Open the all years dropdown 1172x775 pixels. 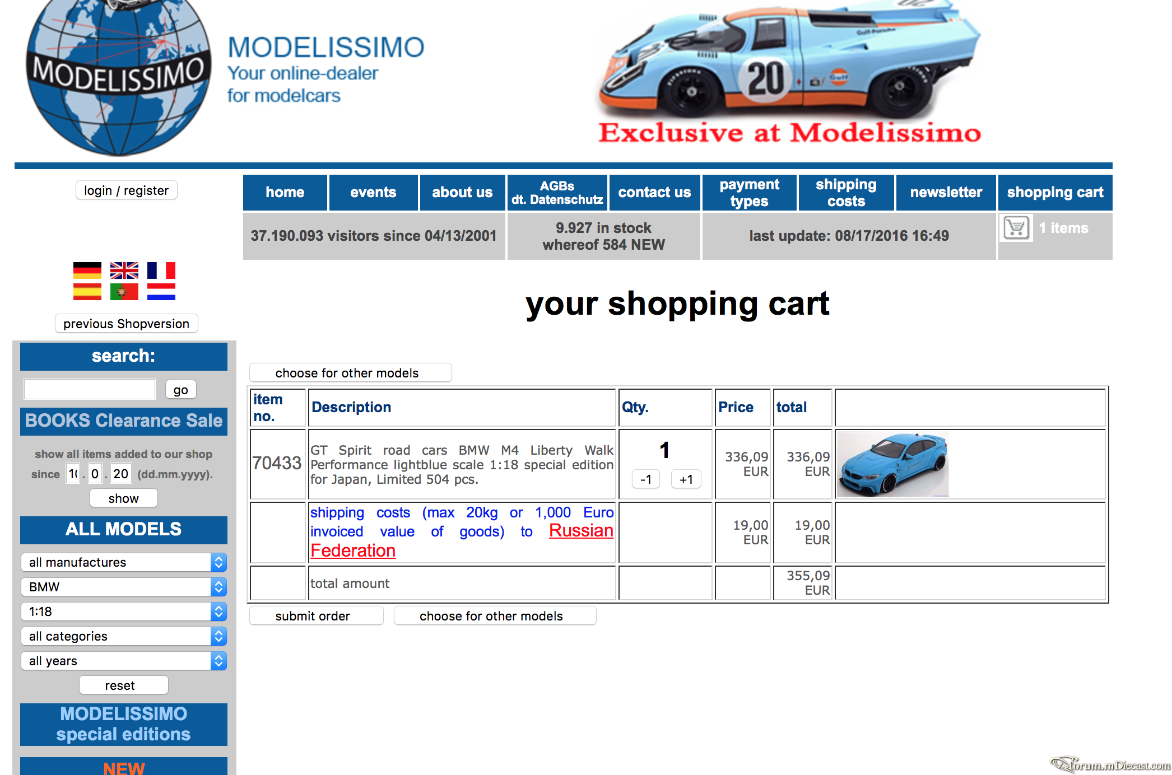[x=124, y=661]
